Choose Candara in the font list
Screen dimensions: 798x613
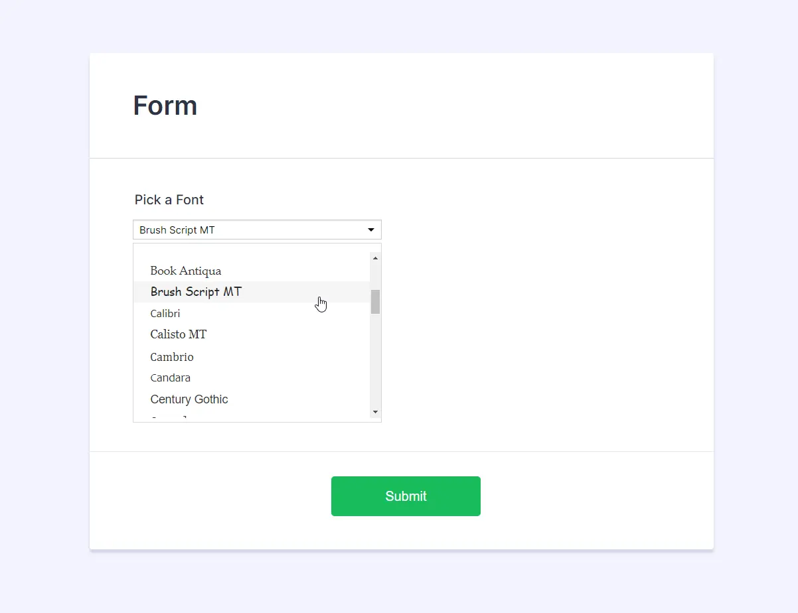click(170, 377)
